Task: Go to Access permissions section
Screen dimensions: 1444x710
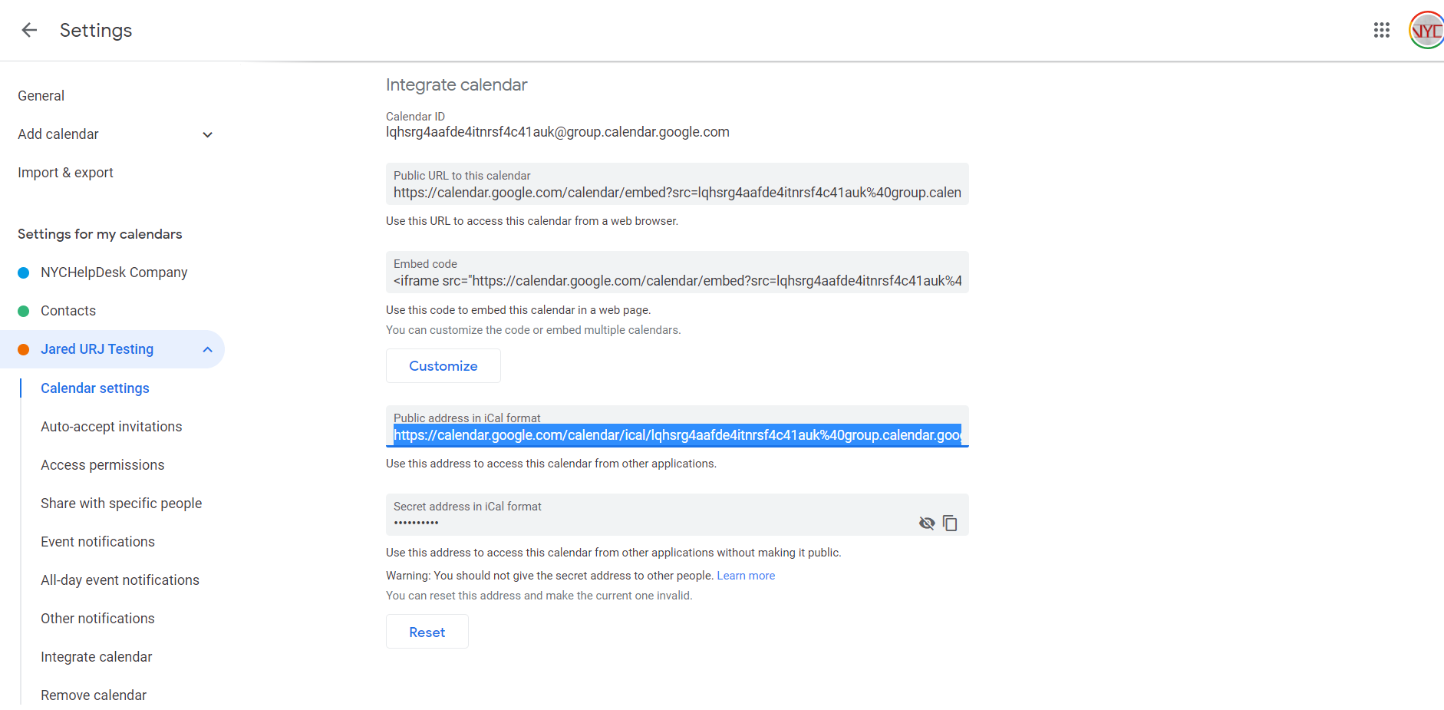Action: click(102, 465)
